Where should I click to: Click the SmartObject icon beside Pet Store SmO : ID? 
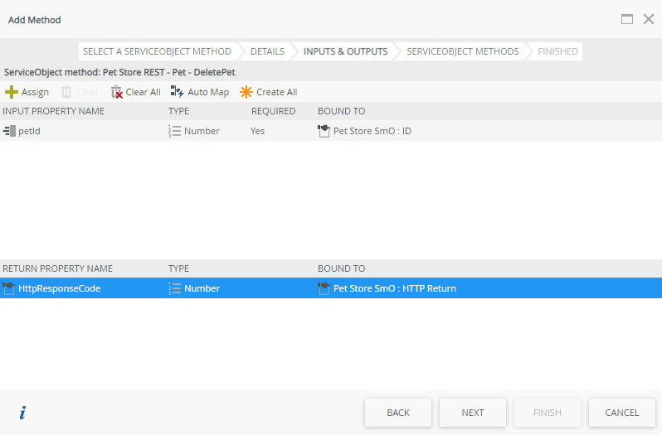point(324,131)
